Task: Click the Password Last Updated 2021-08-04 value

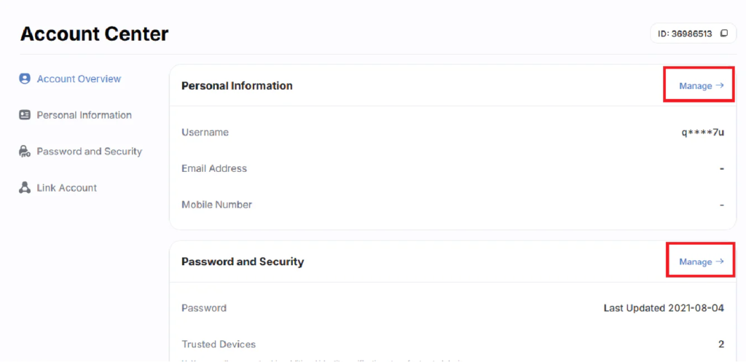Action: coord(664,308)
